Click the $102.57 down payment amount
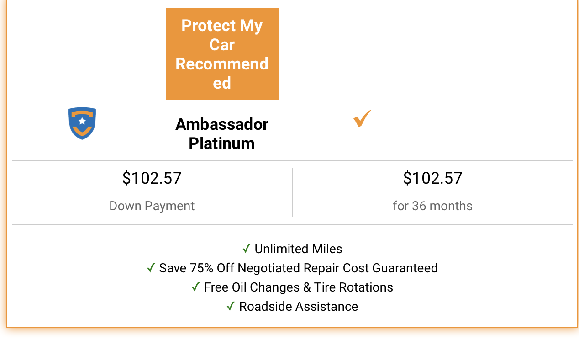The image size is (579, 340). (152, 178)
